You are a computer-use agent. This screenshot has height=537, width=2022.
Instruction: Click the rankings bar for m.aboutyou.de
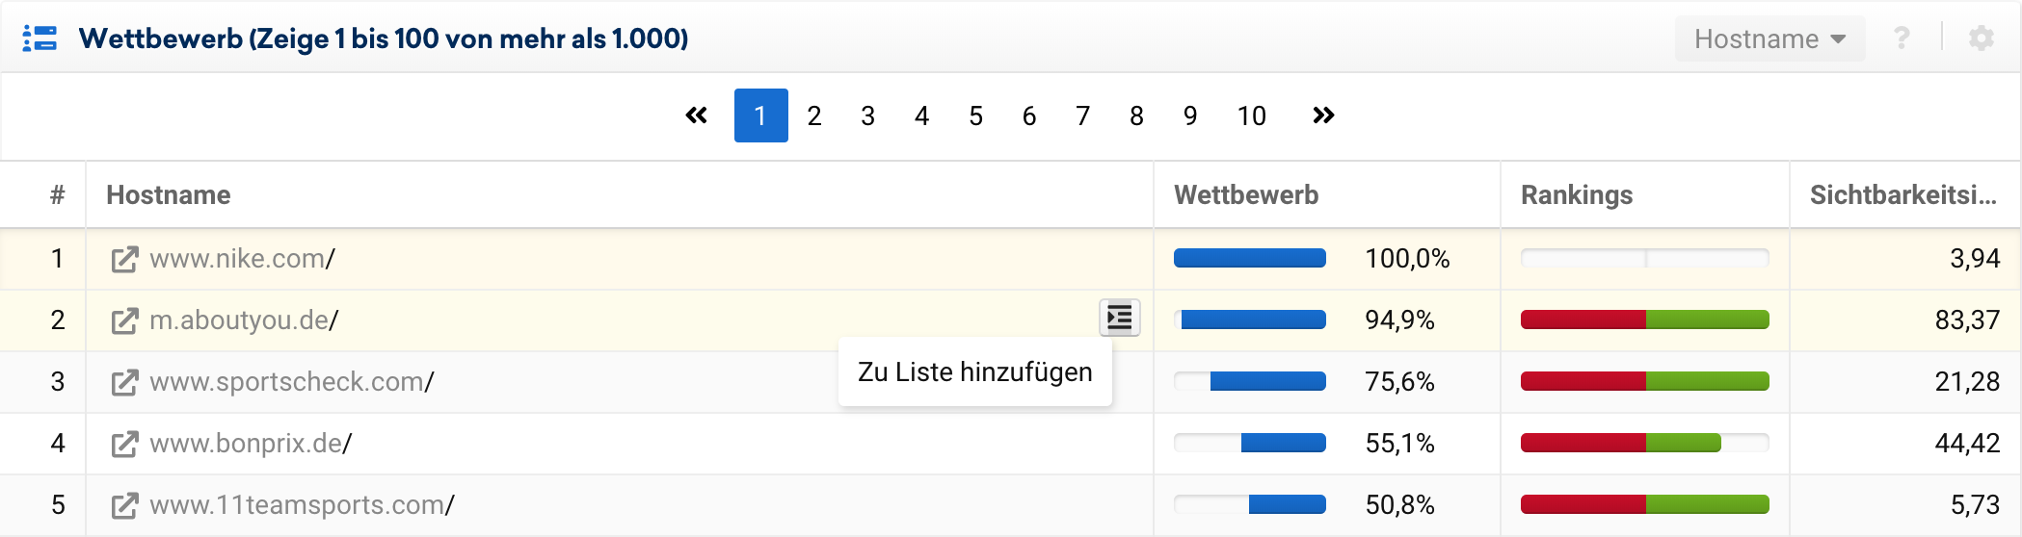pyautogui.click(x=1644, y=320)
